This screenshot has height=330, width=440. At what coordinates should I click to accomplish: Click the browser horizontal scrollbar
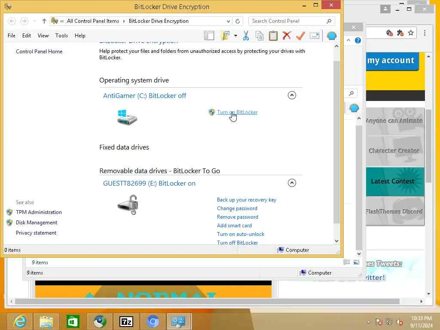coord(207,301)
